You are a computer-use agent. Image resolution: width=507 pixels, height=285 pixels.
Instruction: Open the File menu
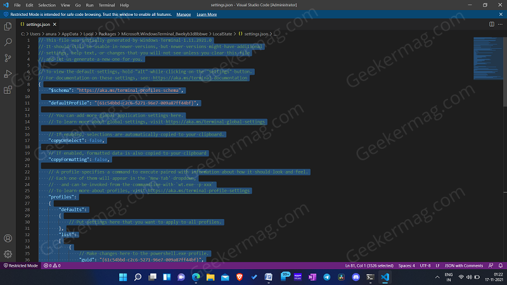click(18, 5)
